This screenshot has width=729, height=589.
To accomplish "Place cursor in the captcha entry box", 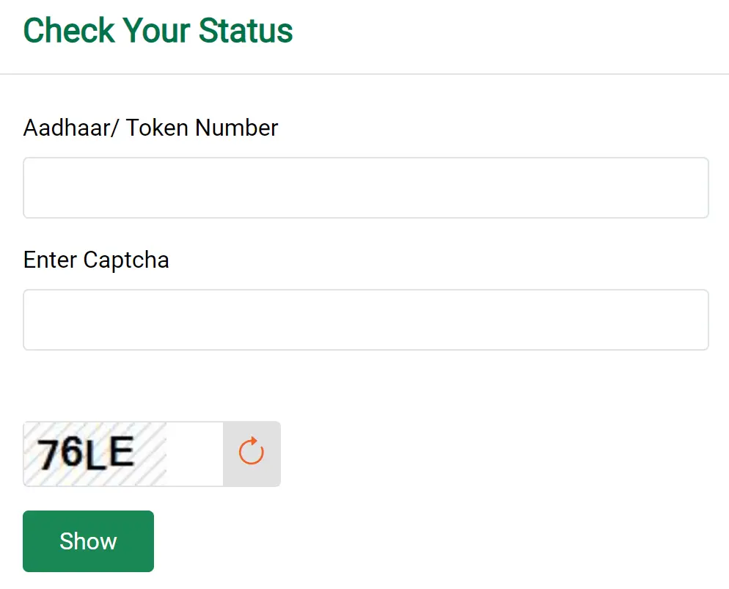I will pos(365,320).
